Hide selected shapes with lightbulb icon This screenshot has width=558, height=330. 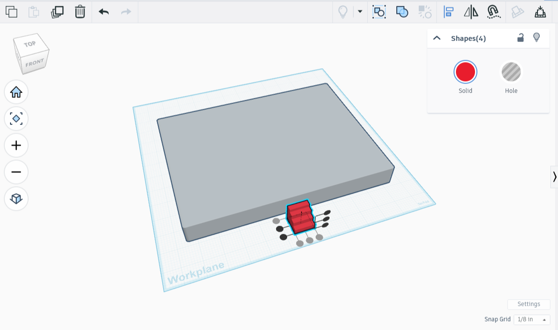(536, 37)
